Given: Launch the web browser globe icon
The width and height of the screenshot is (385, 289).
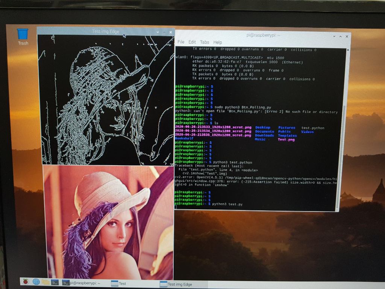Looking at the screenshot, I should (36, 281).
